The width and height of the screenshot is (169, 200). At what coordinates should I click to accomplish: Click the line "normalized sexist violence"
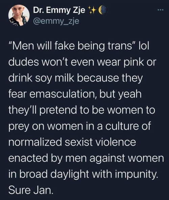[x=72, y=142]
